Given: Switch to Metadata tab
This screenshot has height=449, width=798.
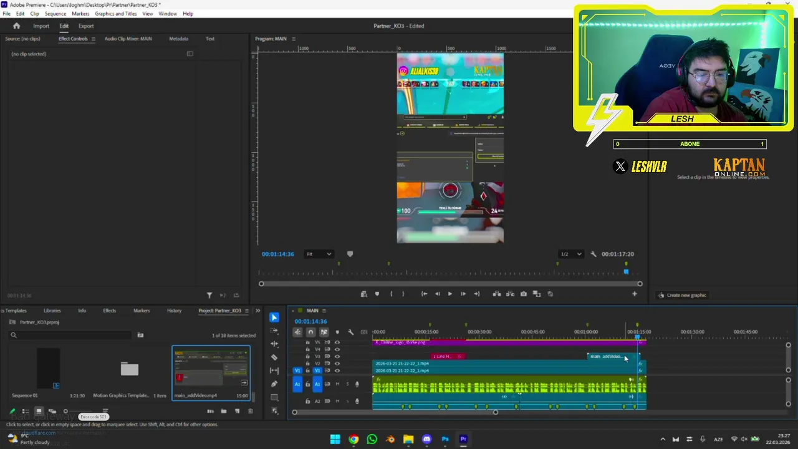Looking at the screenshot, I should (x=178, y=39).
